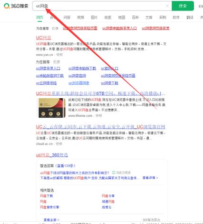The image size is (203, 224).
Task: Click suggestion uc网盘官网
Action: [x=77, y=76]
